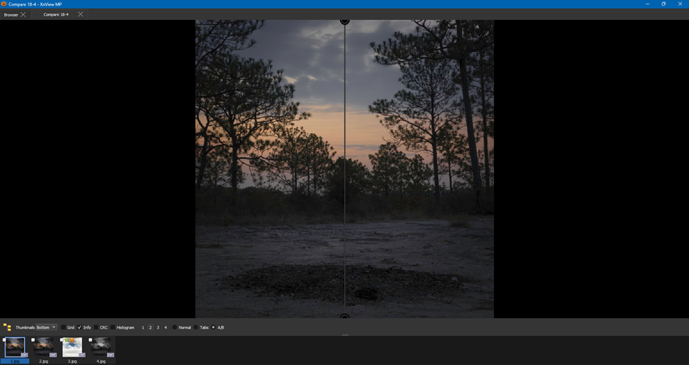Screen dimensions: 689x365
Task: Select the Normal compare mode radio button
Action: (174, 327)
